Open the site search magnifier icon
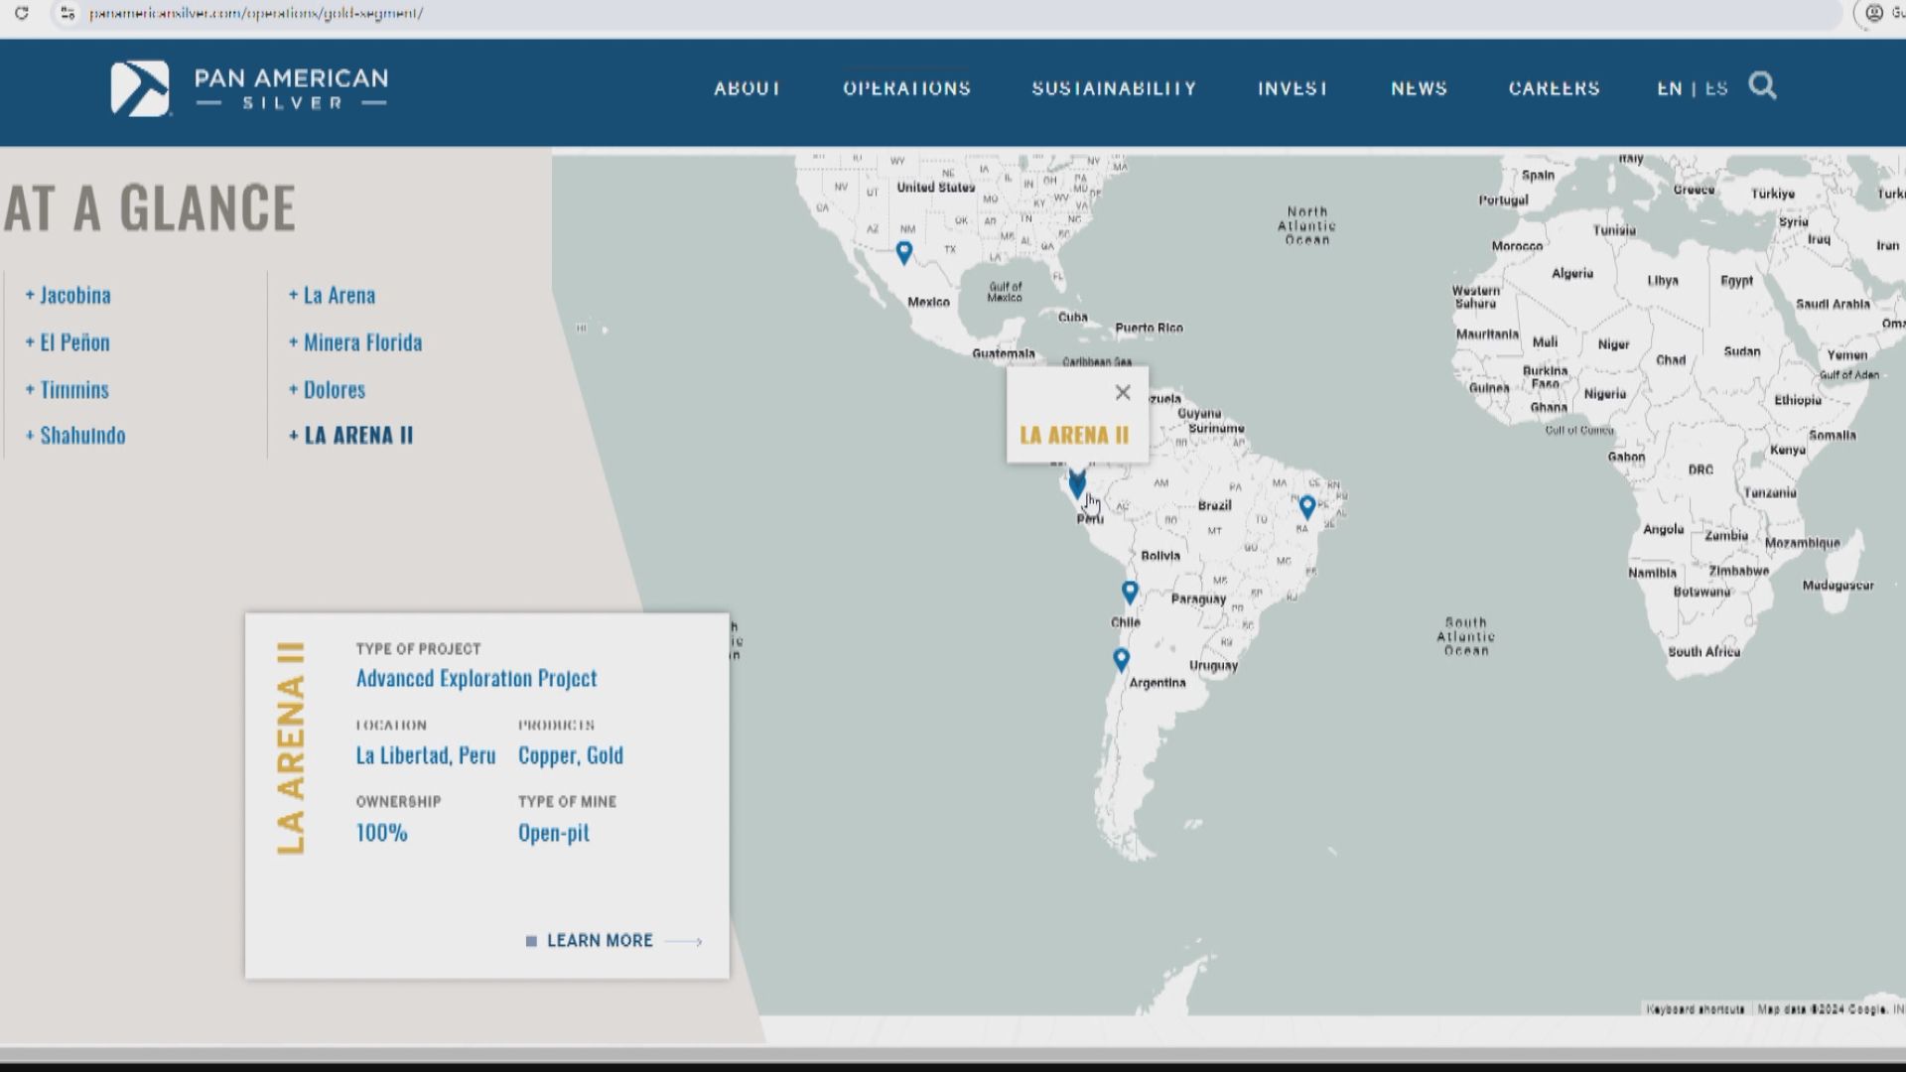Viewport: 1906px width, 1072px height. (x=1762, y=86)
